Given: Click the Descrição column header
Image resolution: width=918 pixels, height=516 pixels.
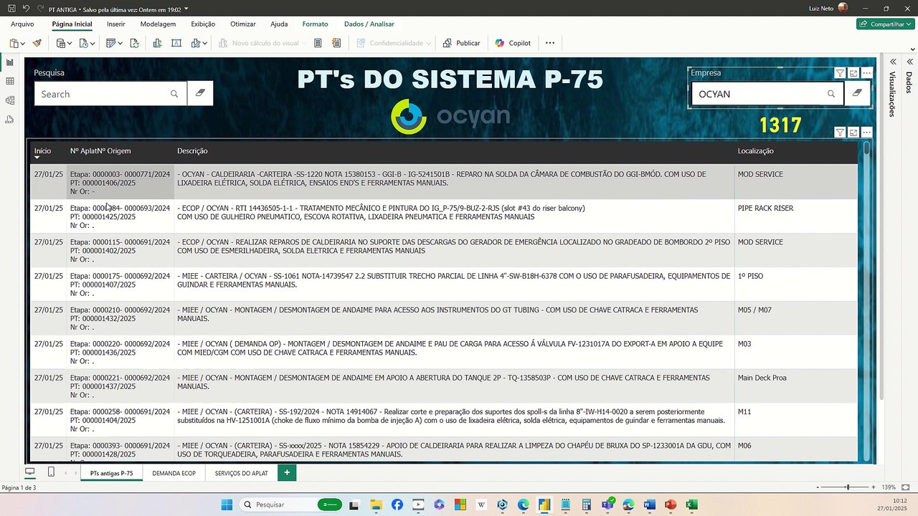Looking at the screenshot, I should pos(192,151).
